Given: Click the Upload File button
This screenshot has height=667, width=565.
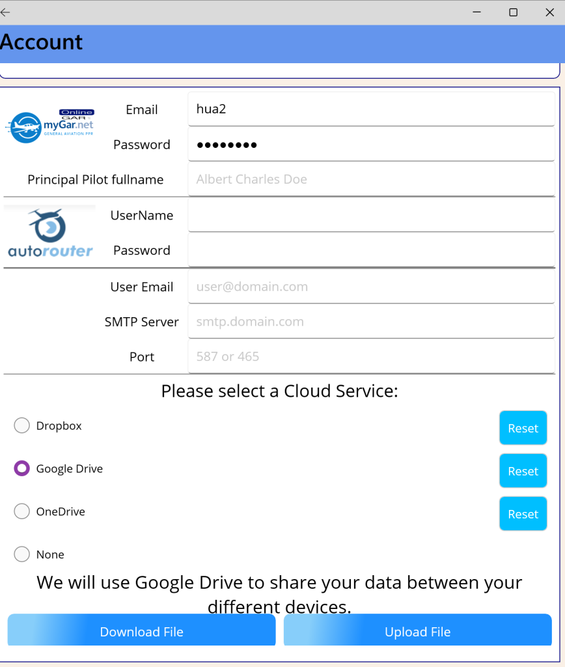Looking at the screenshot, I should [417, 631].
